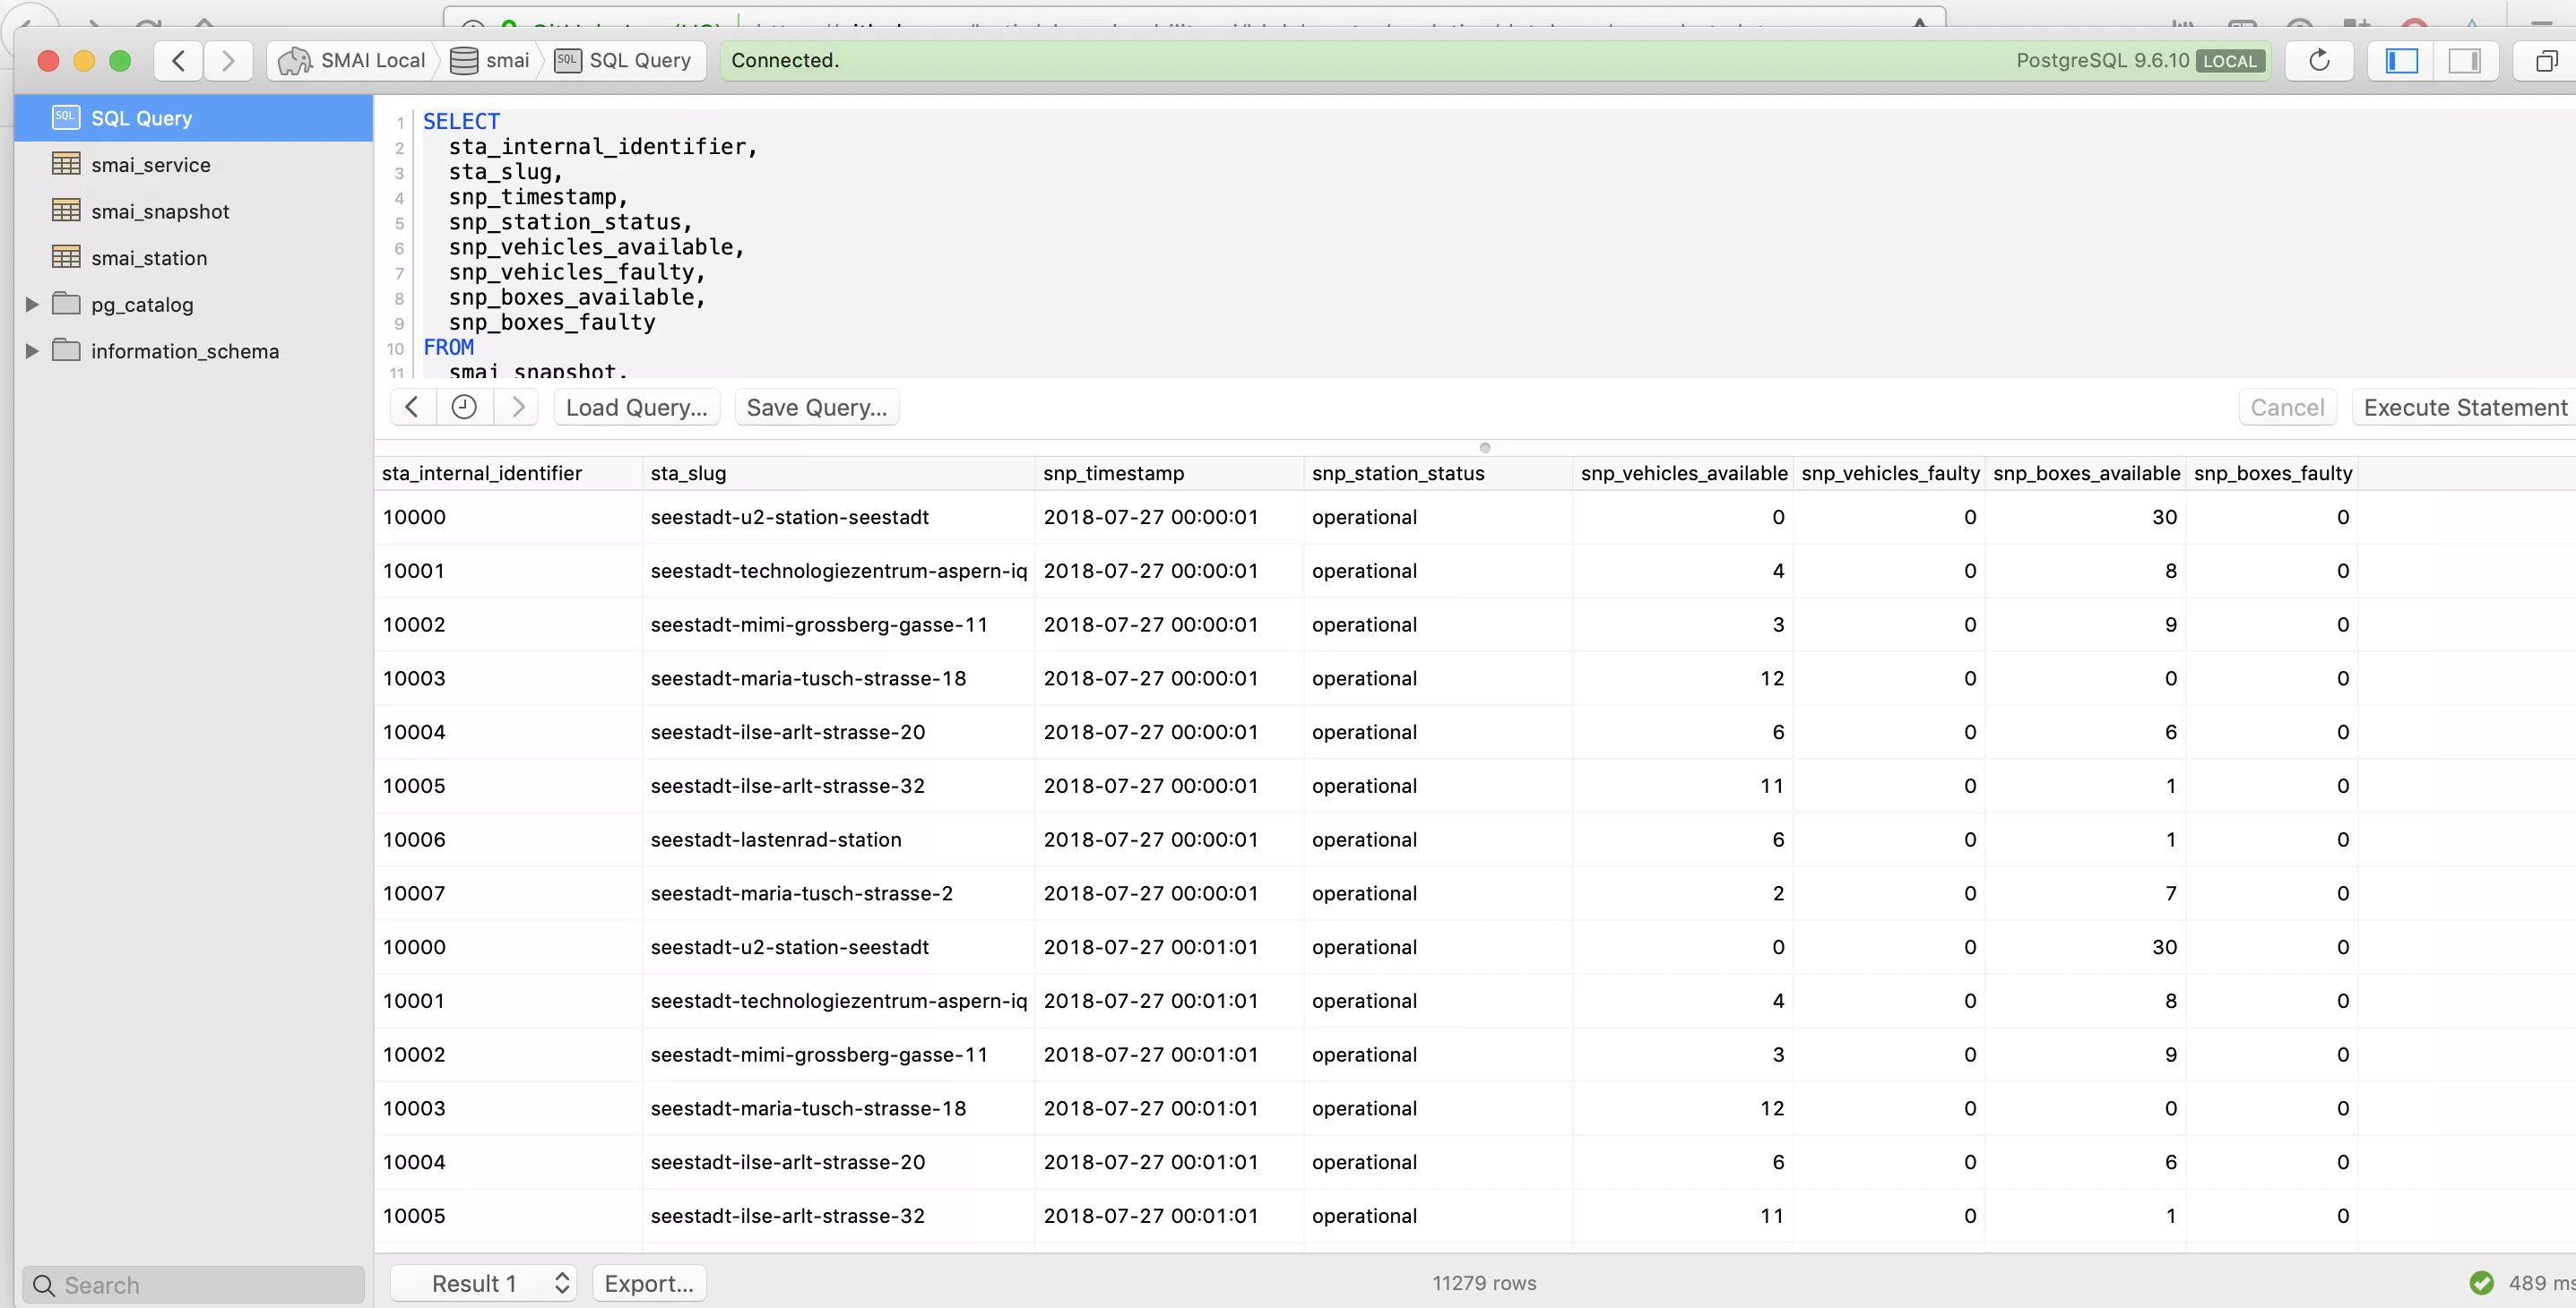Click the green success checkmark status icon
2576x1308 pixels.
point(2484,1283)
